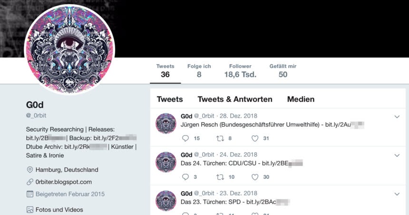Like the 24. Türchen CDU/CSU tweet
Screen dimensions: 409x215
[255, 177]
